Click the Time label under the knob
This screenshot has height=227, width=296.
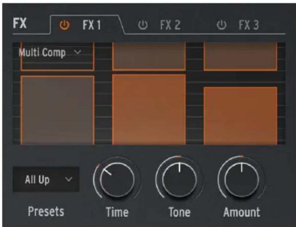coord(117,212)
